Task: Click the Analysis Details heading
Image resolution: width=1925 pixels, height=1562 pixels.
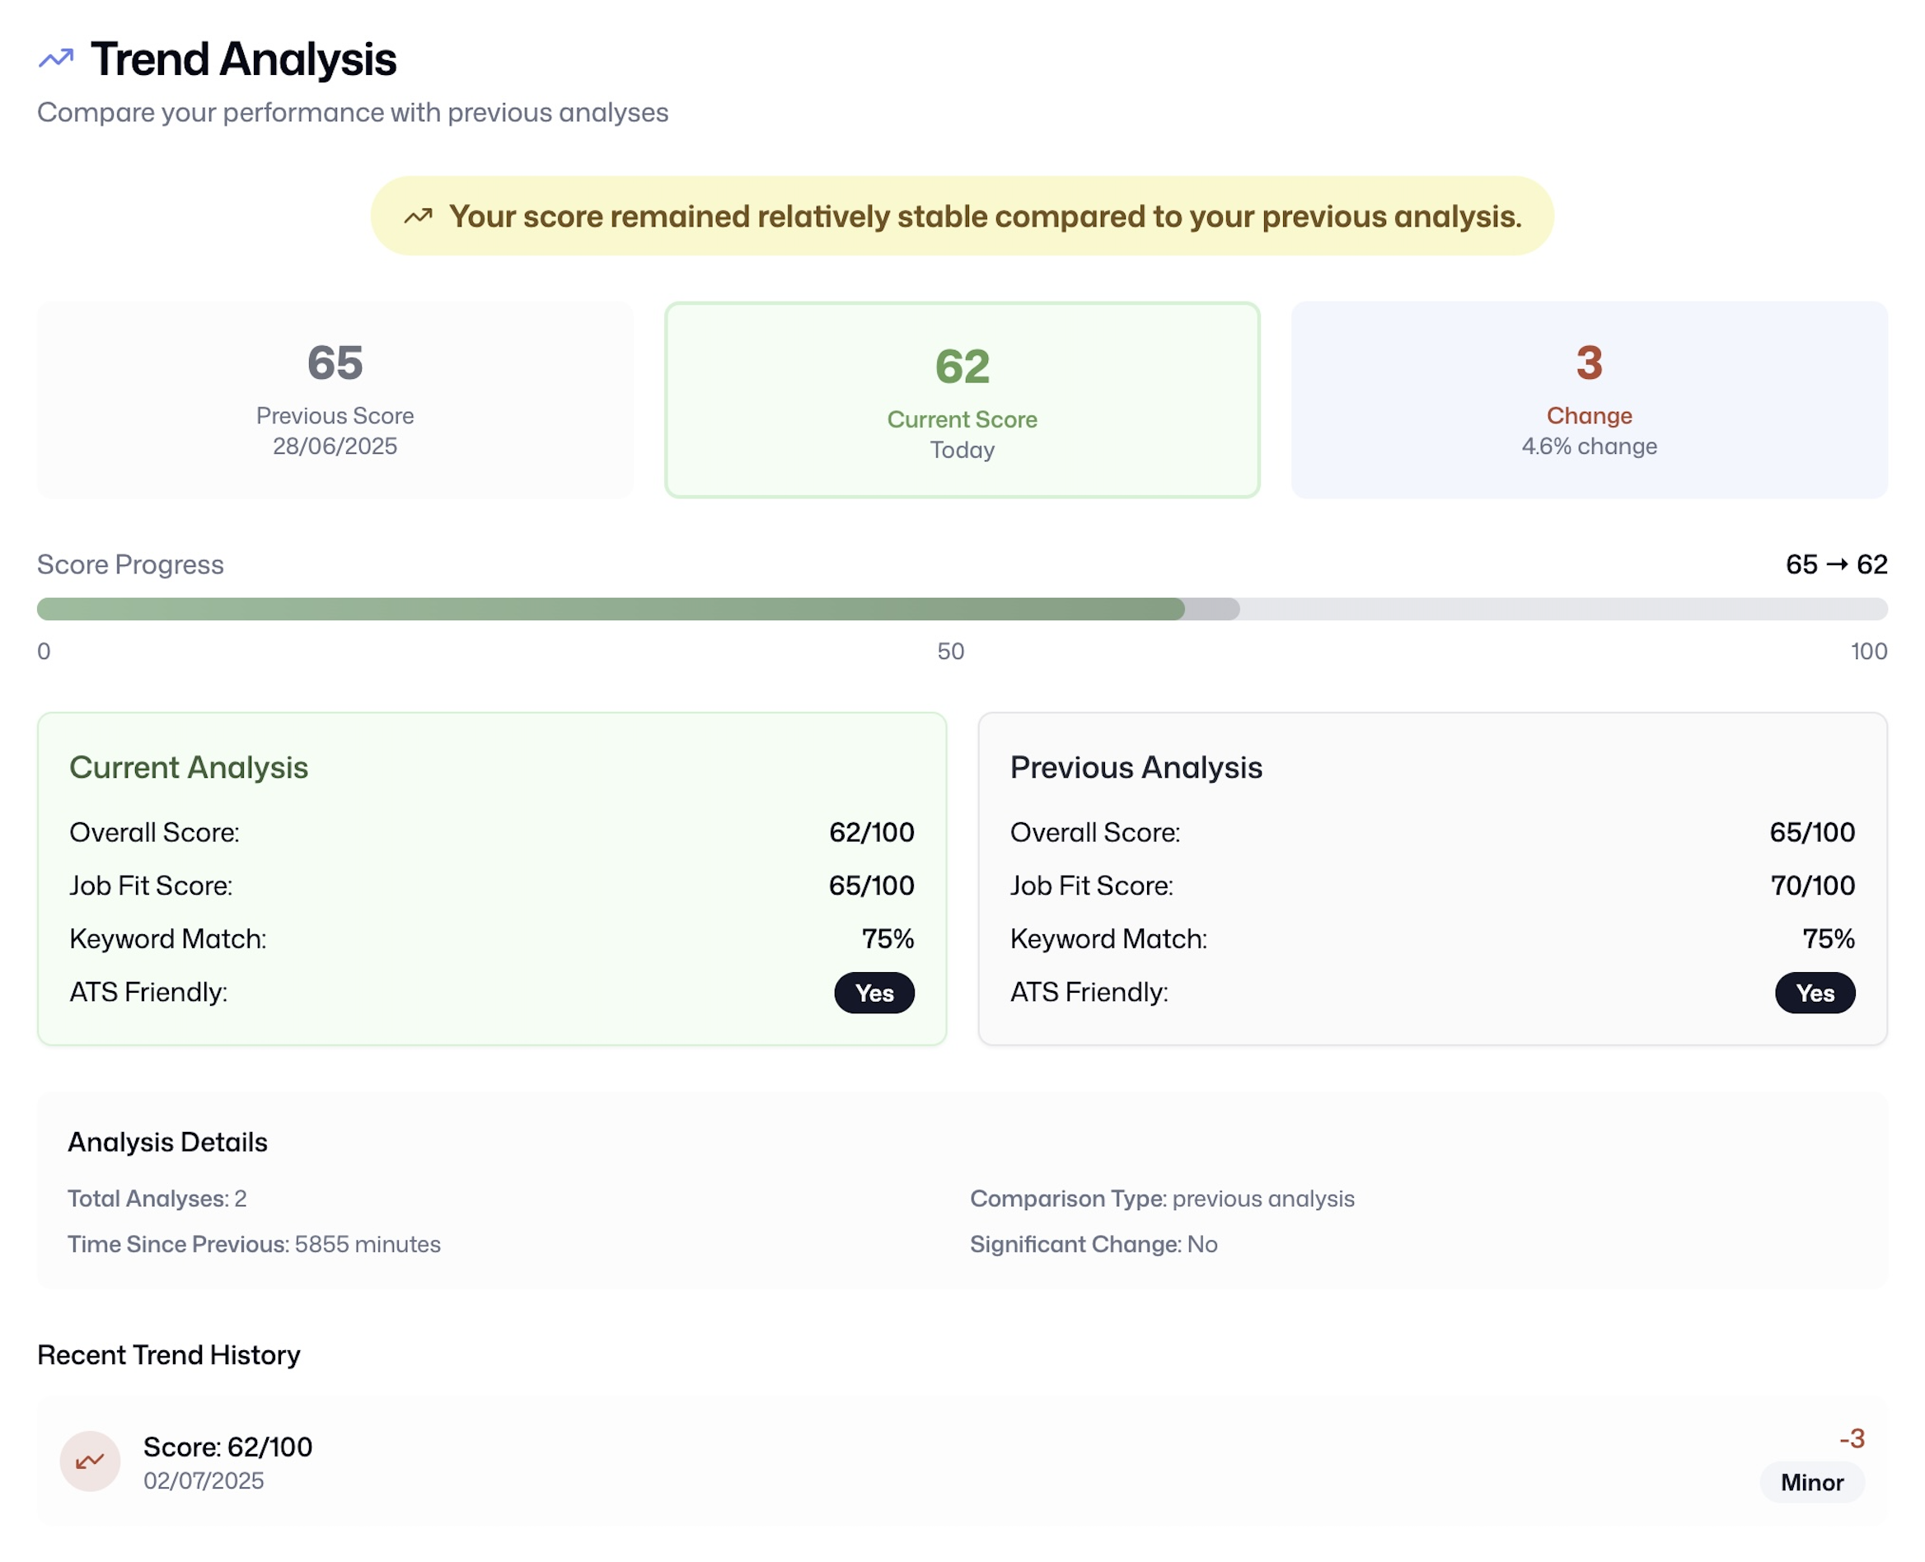Action: pos(167,1142)
